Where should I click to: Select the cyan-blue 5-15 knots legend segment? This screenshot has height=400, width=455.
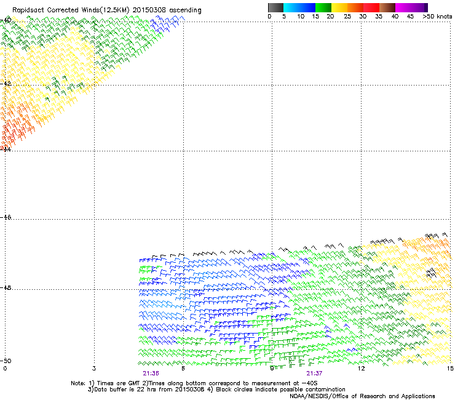tap(299, 7)
